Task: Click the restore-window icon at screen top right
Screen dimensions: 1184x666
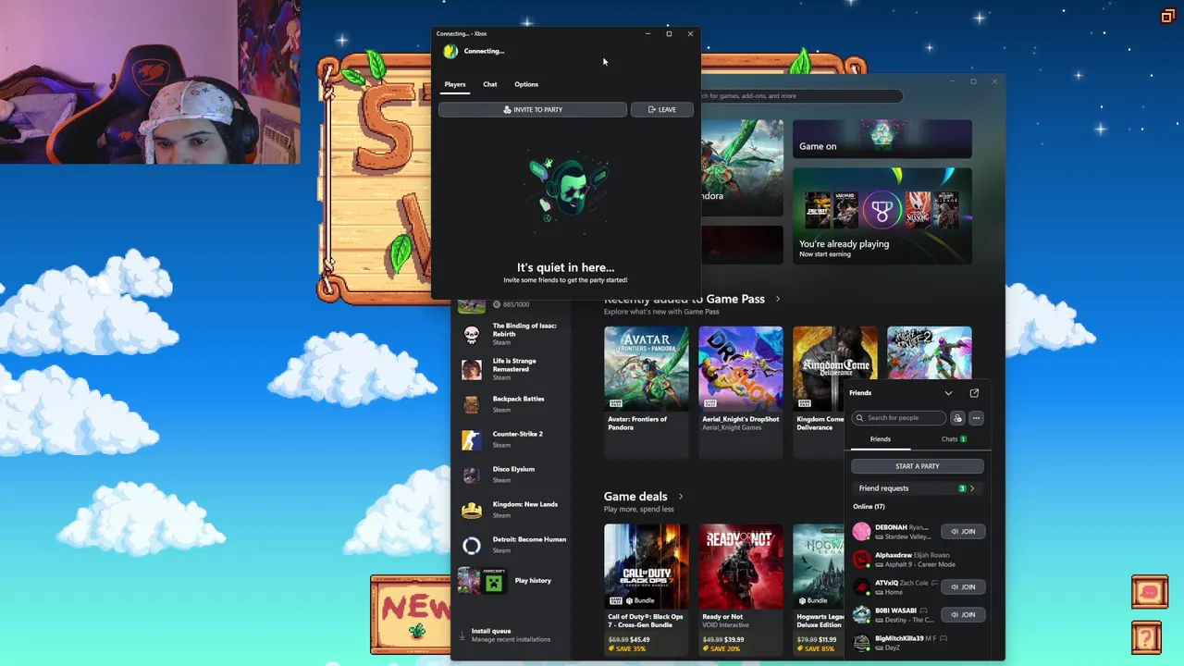Action: coord(1167,16)
